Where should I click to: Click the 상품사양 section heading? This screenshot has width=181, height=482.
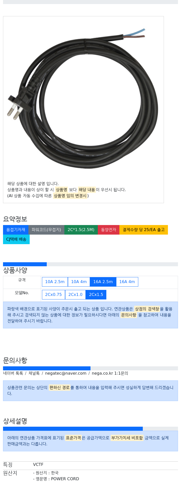tap(15, 270)
